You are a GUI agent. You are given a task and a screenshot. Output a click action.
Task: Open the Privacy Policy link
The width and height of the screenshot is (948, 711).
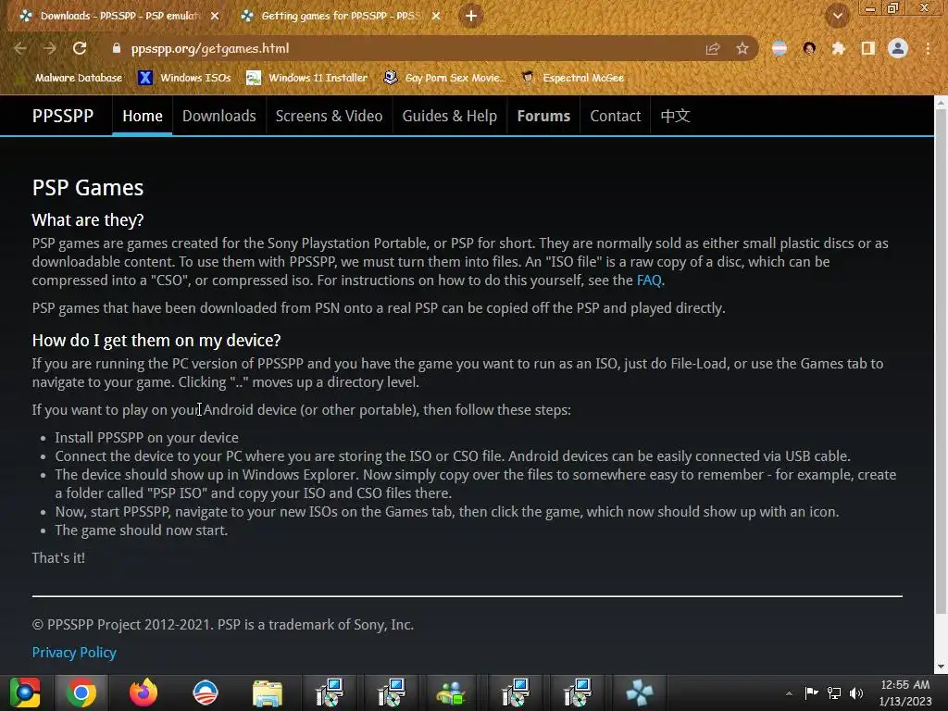[74, 653]
